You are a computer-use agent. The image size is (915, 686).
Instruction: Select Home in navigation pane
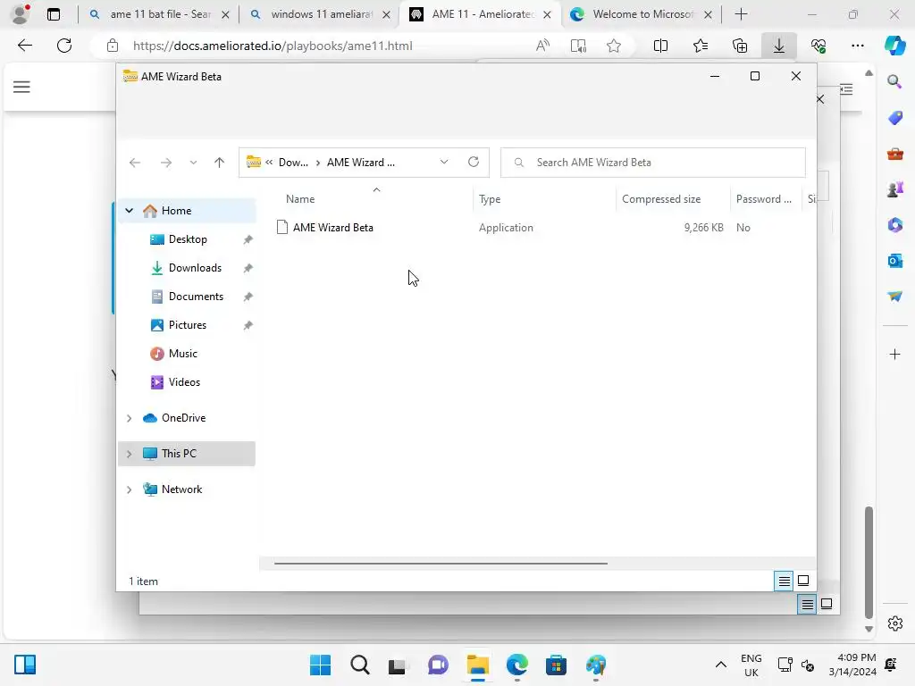coord(176,211)
